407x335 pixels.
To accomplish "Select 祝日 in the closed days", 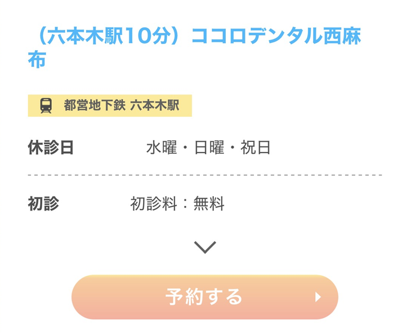I will pyautogui.click(x=256, y=148).
